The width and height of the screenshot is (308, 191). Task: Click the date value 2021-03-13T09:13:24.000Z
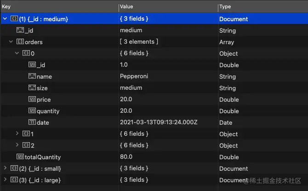point(159,122)
